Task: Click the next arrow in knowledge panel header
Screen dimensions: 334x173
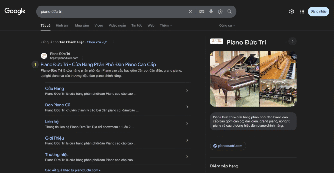Action: pos(293,41)
